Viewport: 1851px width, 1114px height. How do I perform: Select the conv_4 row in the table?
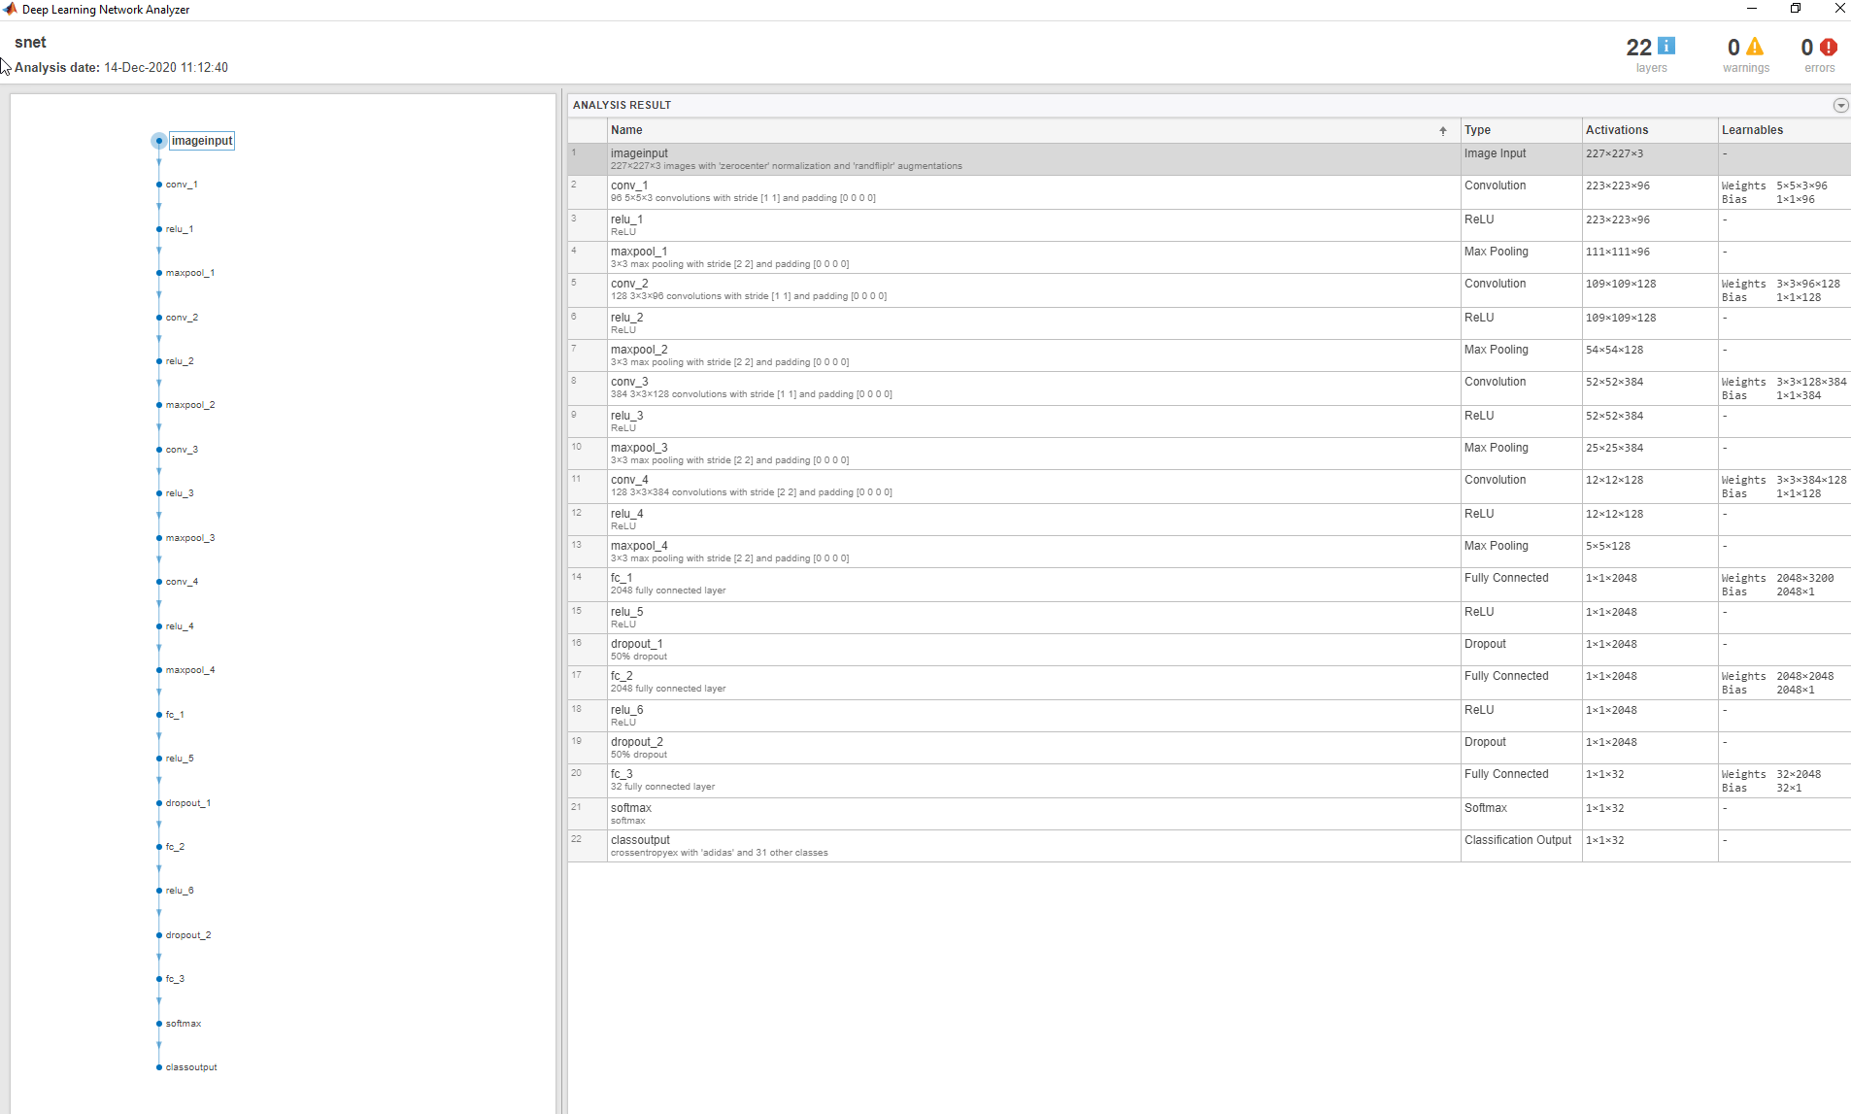[x=1209, y=487]
